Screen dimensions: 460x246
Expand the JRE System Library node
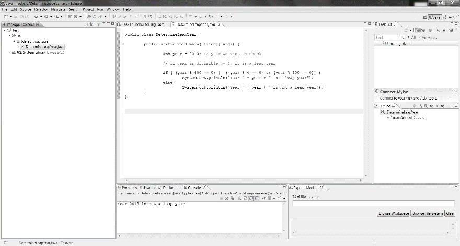point(9,52)
